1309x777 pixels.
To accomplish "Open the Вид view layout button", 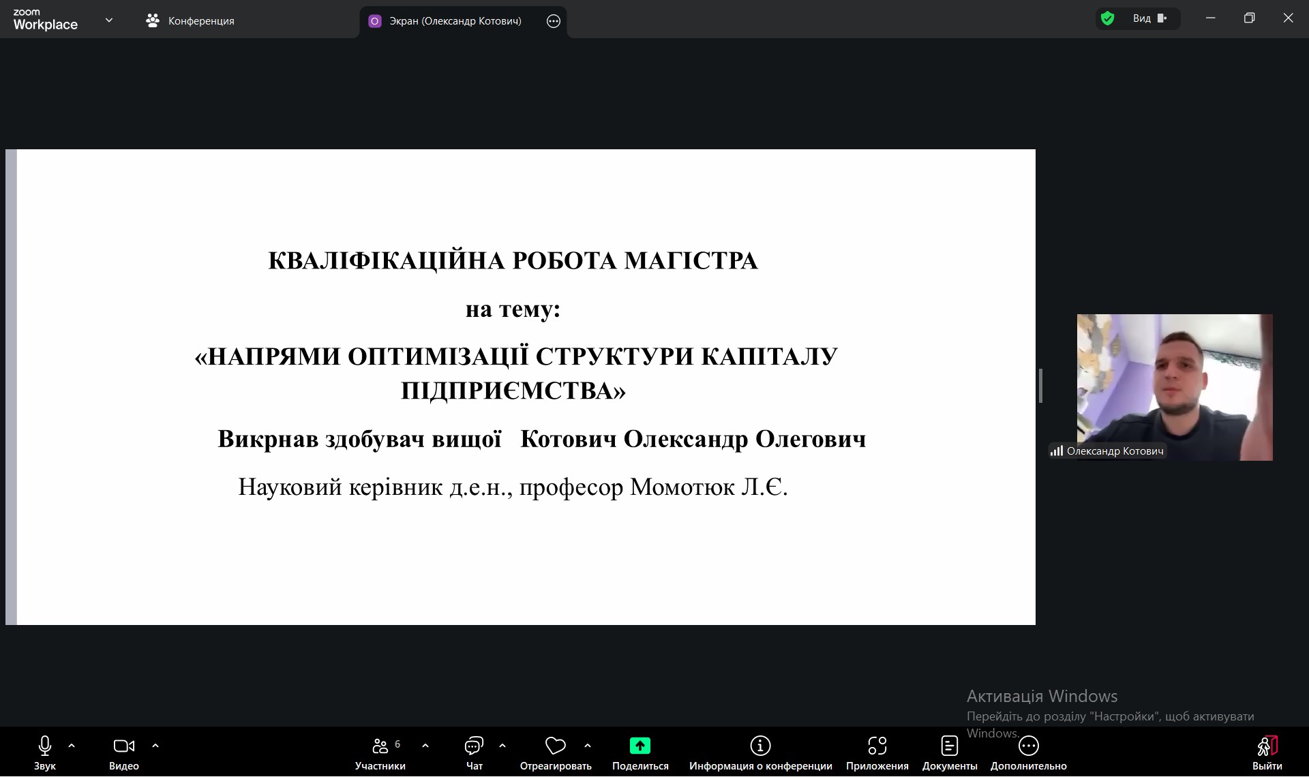I will 1149,18.
